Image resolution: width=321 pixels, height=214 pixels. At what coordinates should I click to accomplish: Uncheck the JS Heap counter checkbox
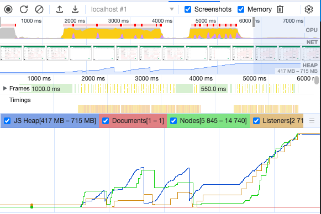[7, 121]
